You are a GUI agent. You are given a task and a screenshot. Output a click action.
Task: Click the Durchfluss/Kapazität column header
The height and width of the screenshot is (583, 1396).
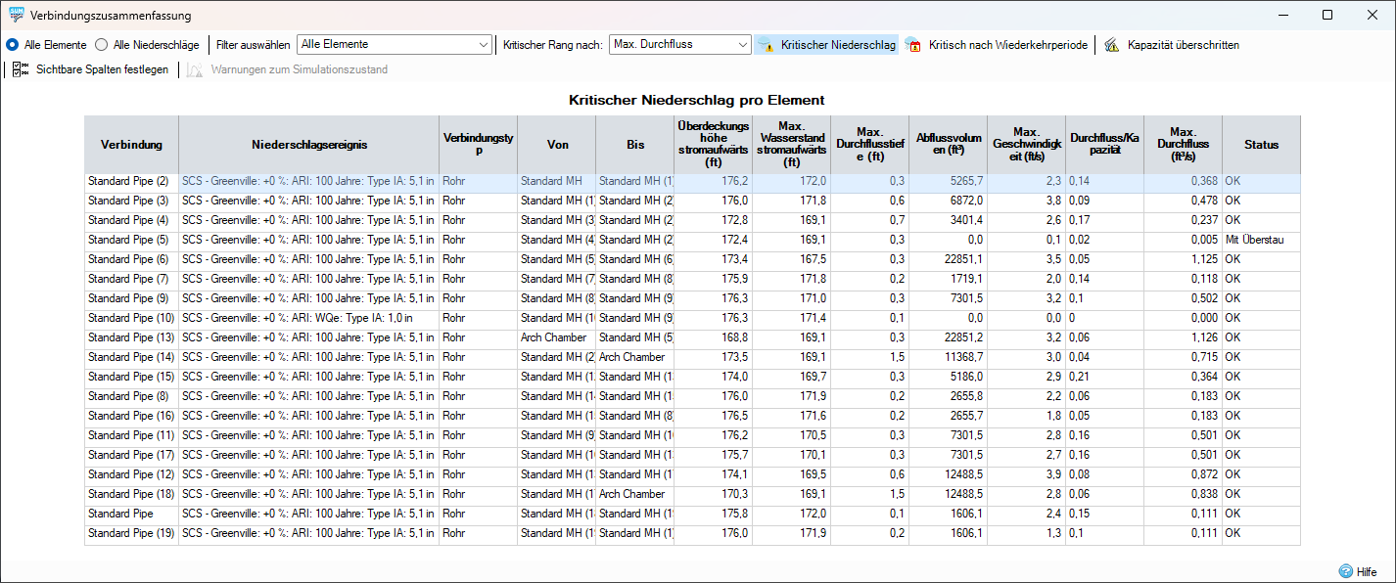pyautogui.click(x=1104, y=145)
